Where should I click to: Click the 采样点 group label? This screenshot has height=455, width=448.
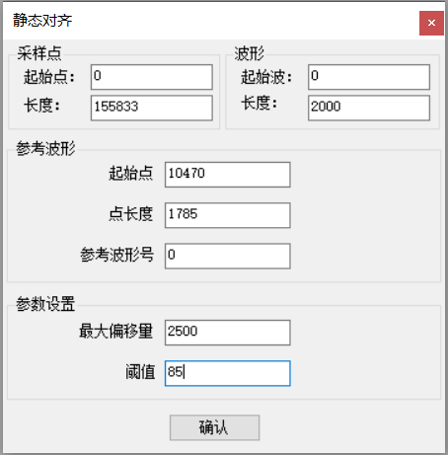point(39,53)
